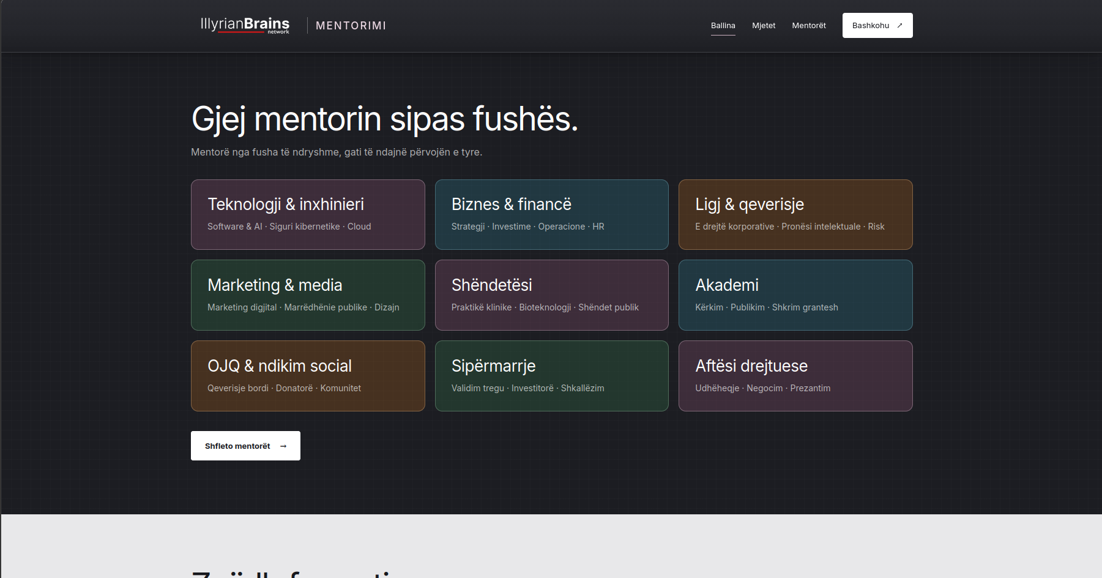Select the Akademi field card
The height and width of the screenshot is (578, 1102).
pos(795,295)
